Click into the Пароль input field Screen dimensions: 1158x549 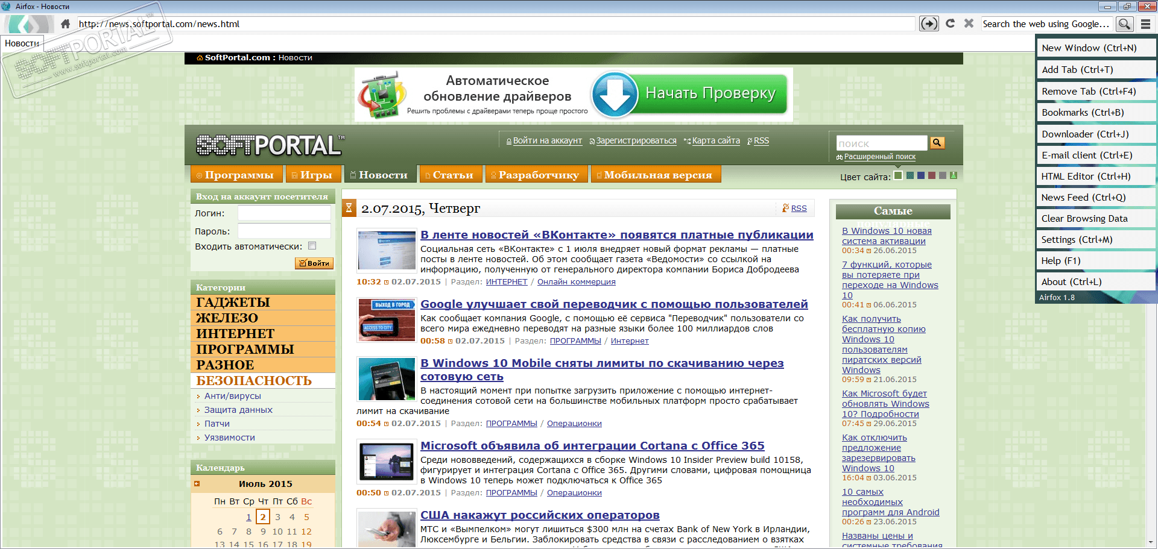tap(284, 231)
